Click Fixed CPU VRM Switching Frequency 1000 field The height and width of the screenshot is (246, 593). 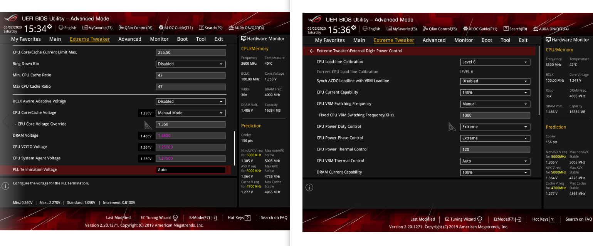coord(495,115)
